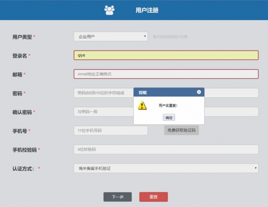
Task: Click the 提醒 dialog title bar
Action: (x=165, y=92)
